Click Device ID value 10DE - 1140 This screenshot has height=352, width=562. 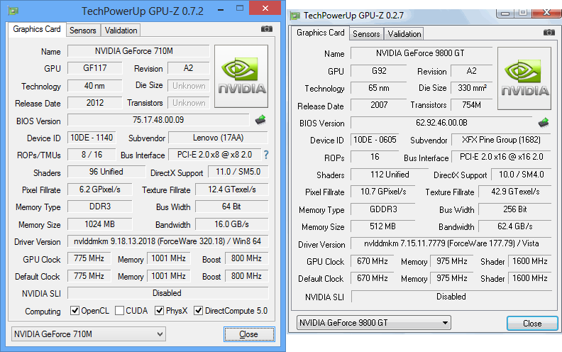[92, 137]
